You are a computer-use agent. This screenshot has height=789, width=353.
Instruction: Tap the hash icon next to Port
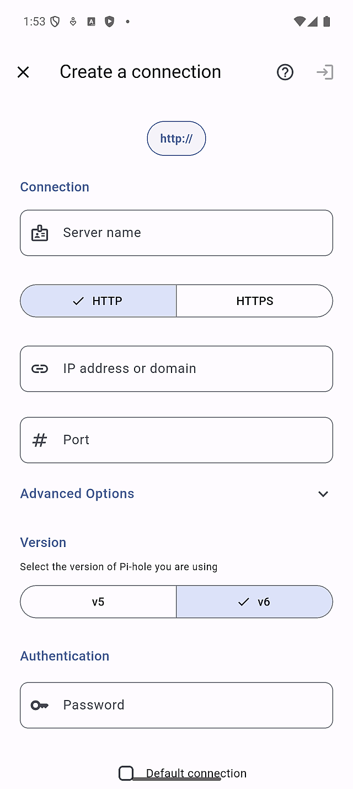(40, 440)
